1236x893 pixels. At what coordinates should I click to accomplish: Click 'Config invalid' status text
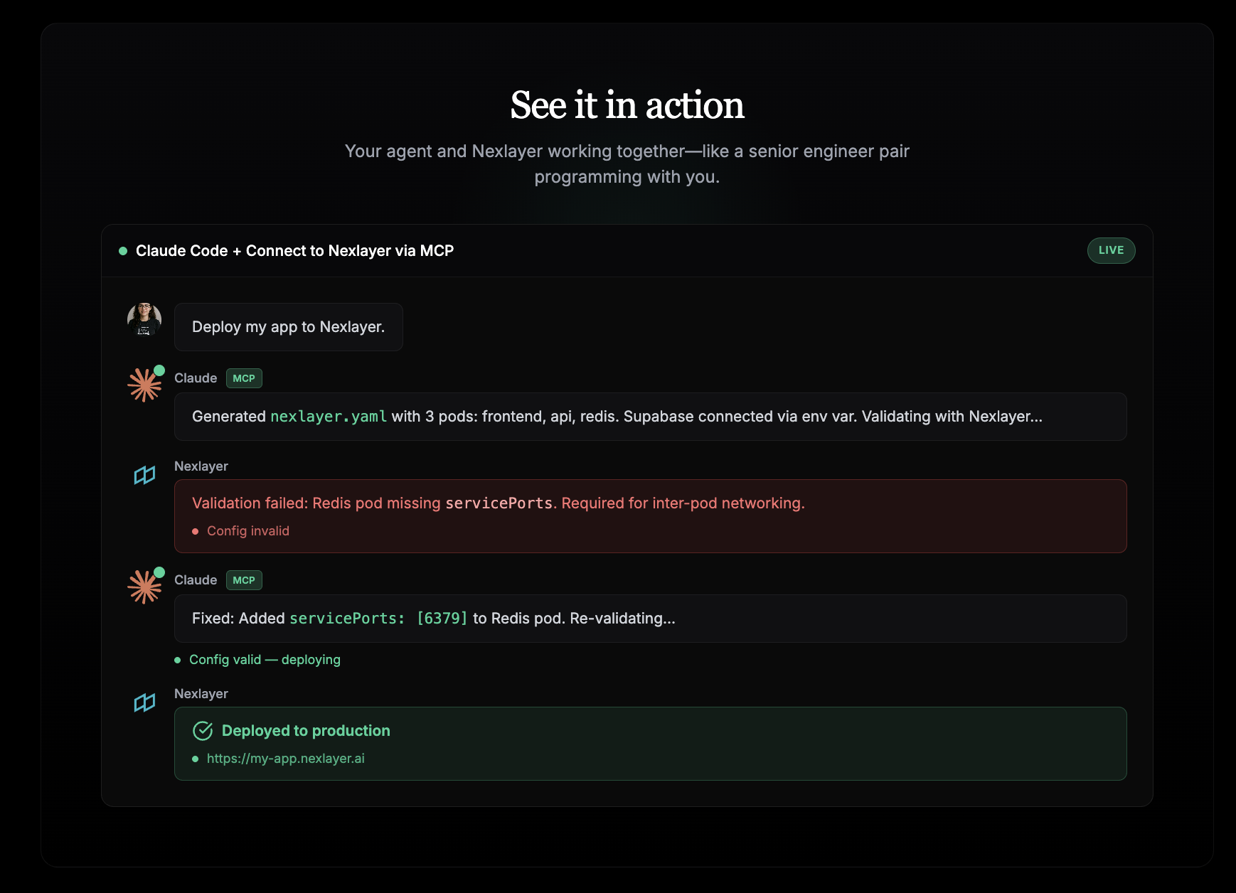[x=248, y=531]
